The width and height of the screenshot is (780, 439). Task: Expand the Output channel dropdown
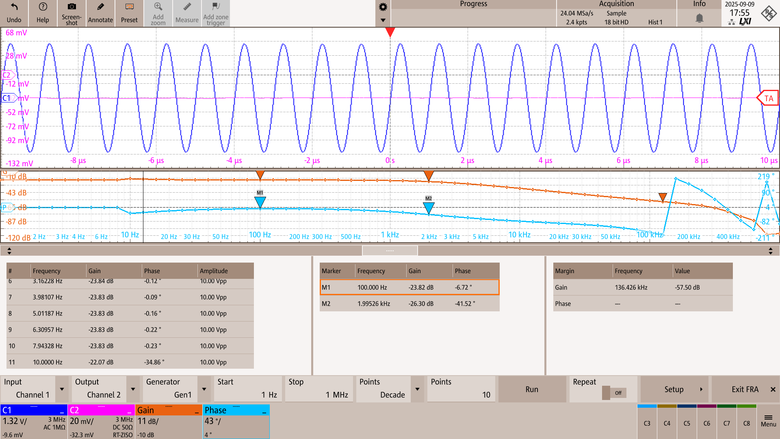click(x=133, y=389)
